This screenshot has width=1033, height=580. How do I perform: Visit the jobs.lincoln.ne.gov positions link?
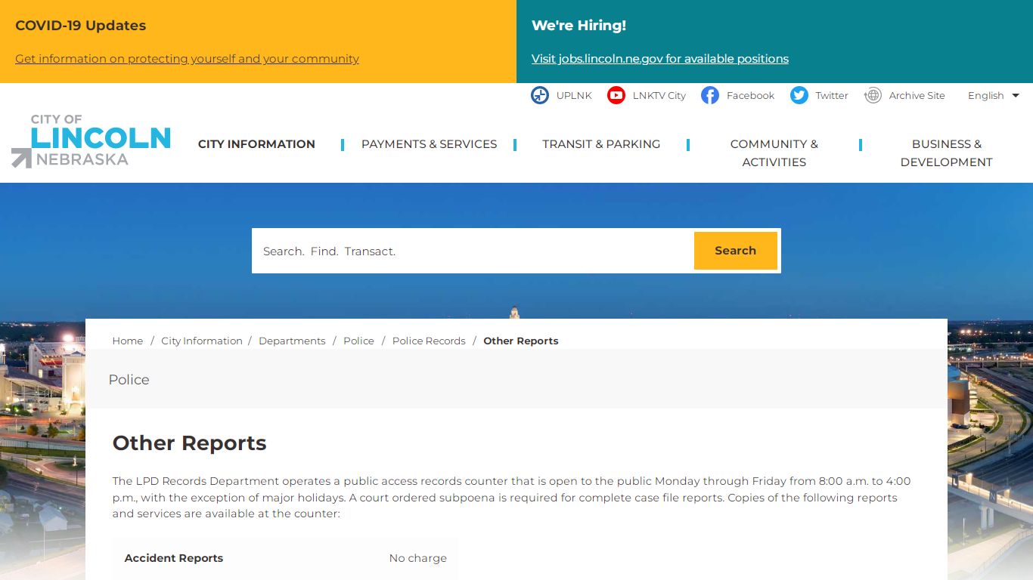(660, 59)
